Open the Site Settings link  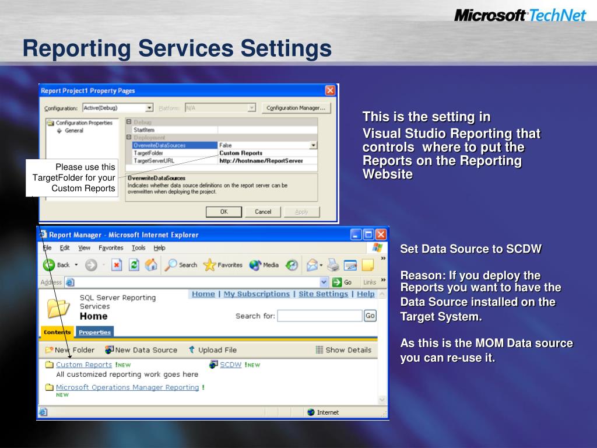point(323,294)
